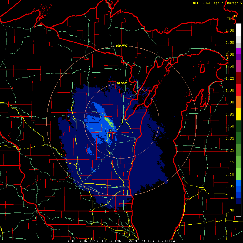Select the orange legend swatch

[238, 102]
